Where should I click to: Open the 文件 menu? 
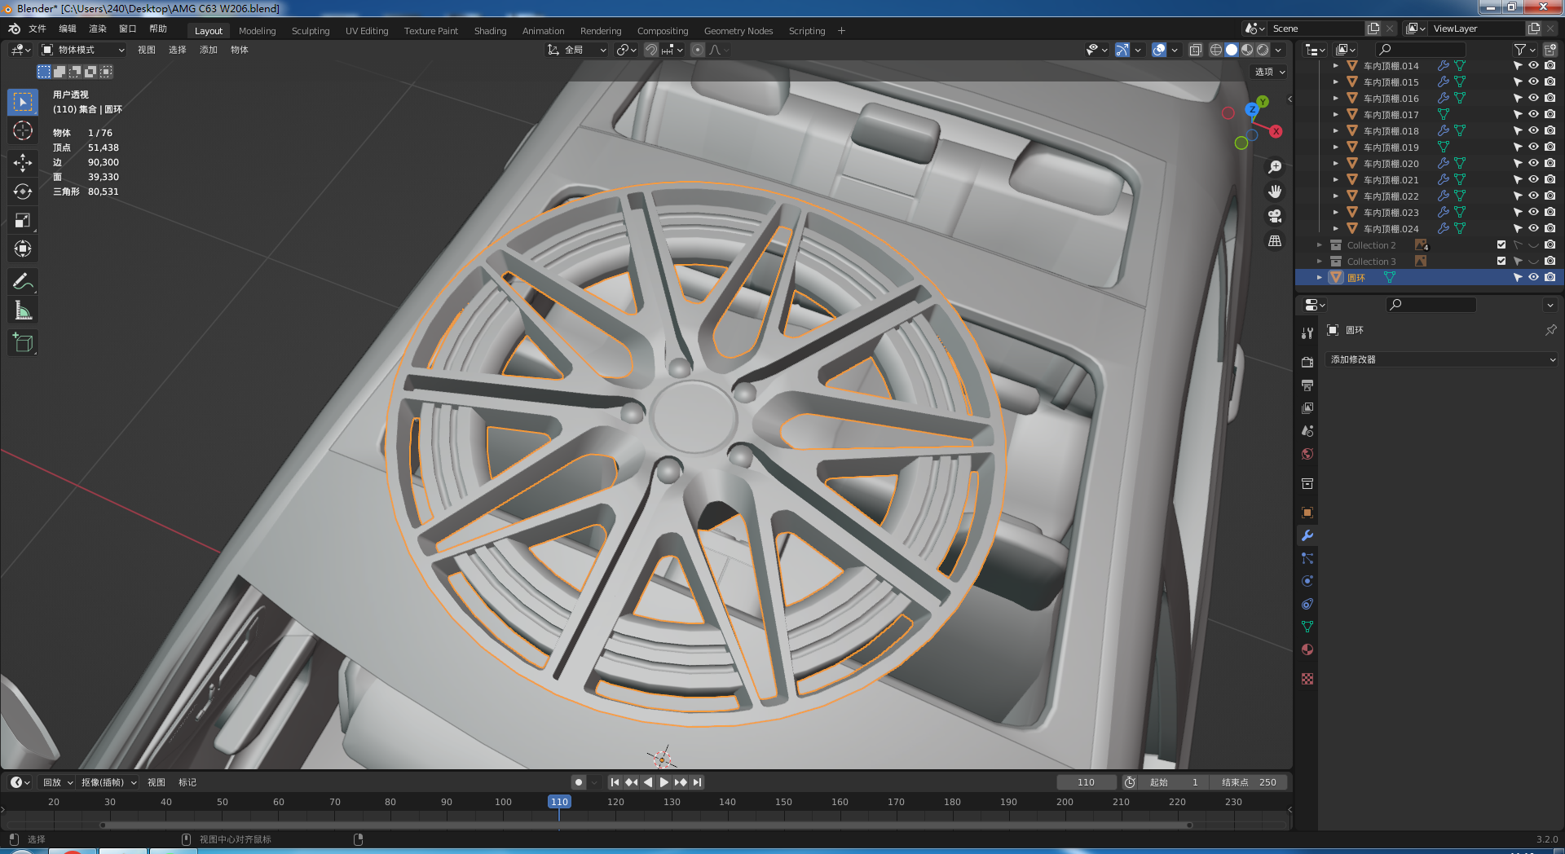(x=37, y=29)
